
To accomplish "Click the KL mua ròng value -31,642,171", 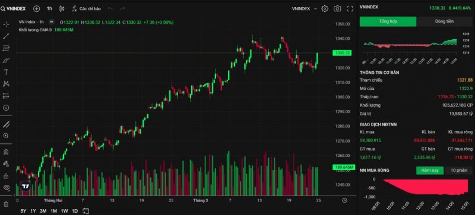I will [461, 140].
